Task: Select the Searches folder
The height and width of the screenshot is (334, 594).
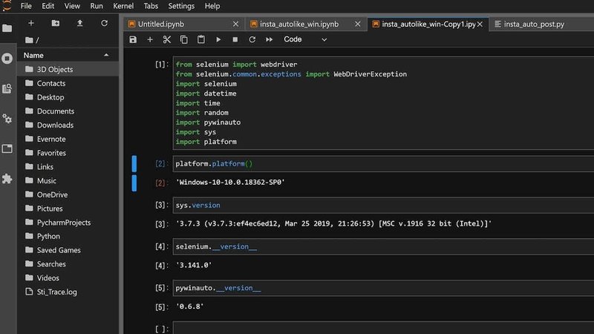Action: [x=68, y=264]
